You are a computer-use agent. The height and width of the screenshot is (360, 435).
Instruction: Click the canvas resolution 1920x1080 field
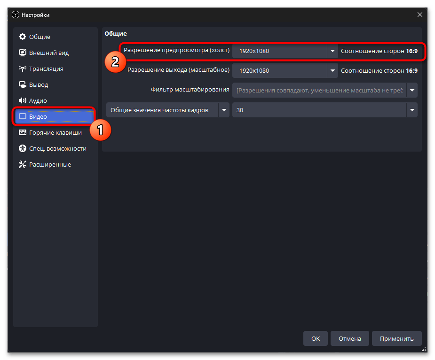pos(280,51)
